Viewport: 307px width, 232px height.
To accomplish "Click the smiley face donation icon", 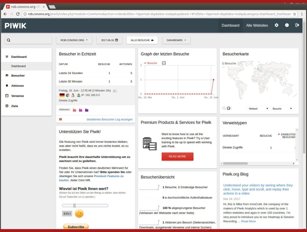I will [79, 213].
